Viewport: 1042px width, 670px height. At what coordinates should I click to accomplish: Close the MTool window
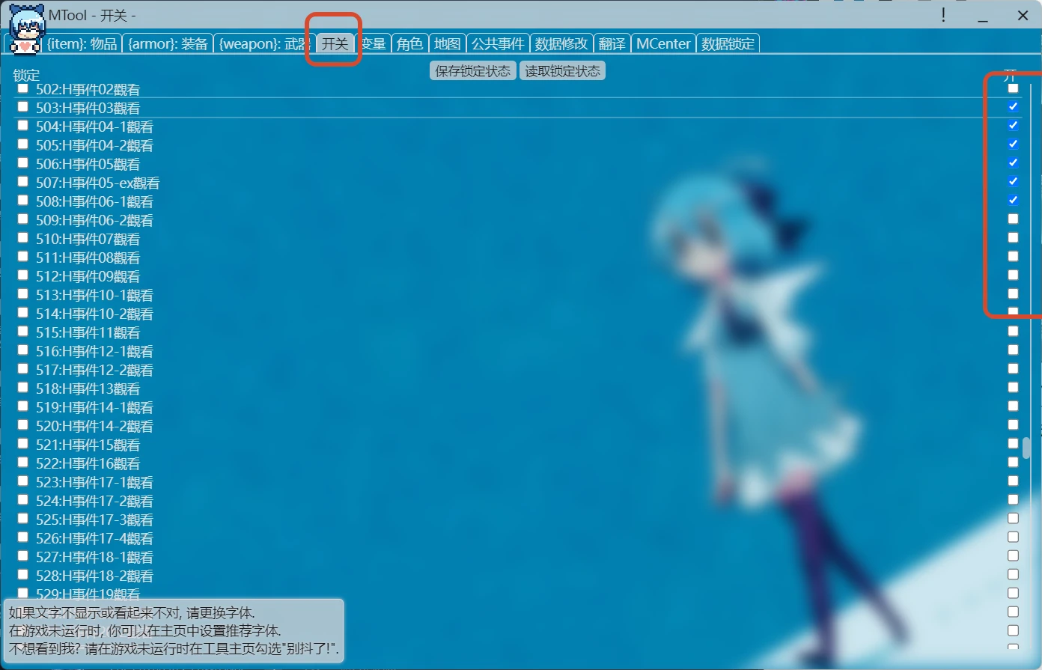point(1023,15)
